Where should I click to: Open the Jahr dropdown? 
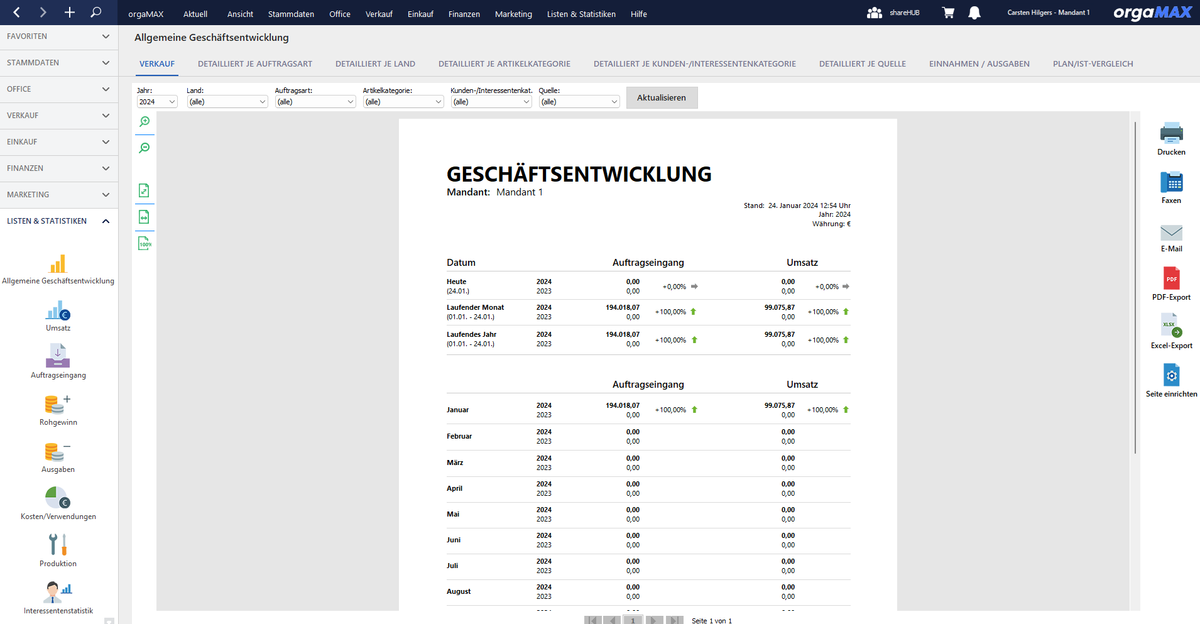click(157, 102)
